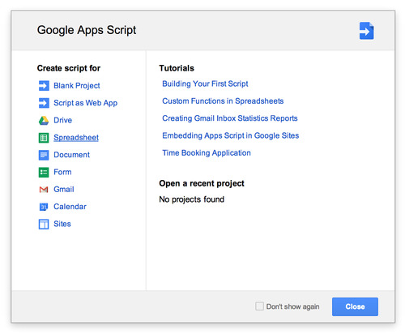Click the Create script for heading
This screenshot has width=405, height=334.
pyautogui.click(x=69, y=68)
